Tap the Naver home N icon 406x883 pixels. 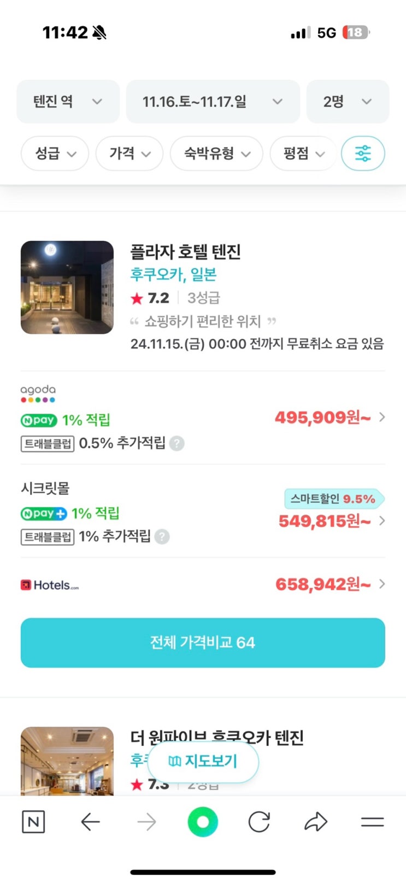(33, 822)
